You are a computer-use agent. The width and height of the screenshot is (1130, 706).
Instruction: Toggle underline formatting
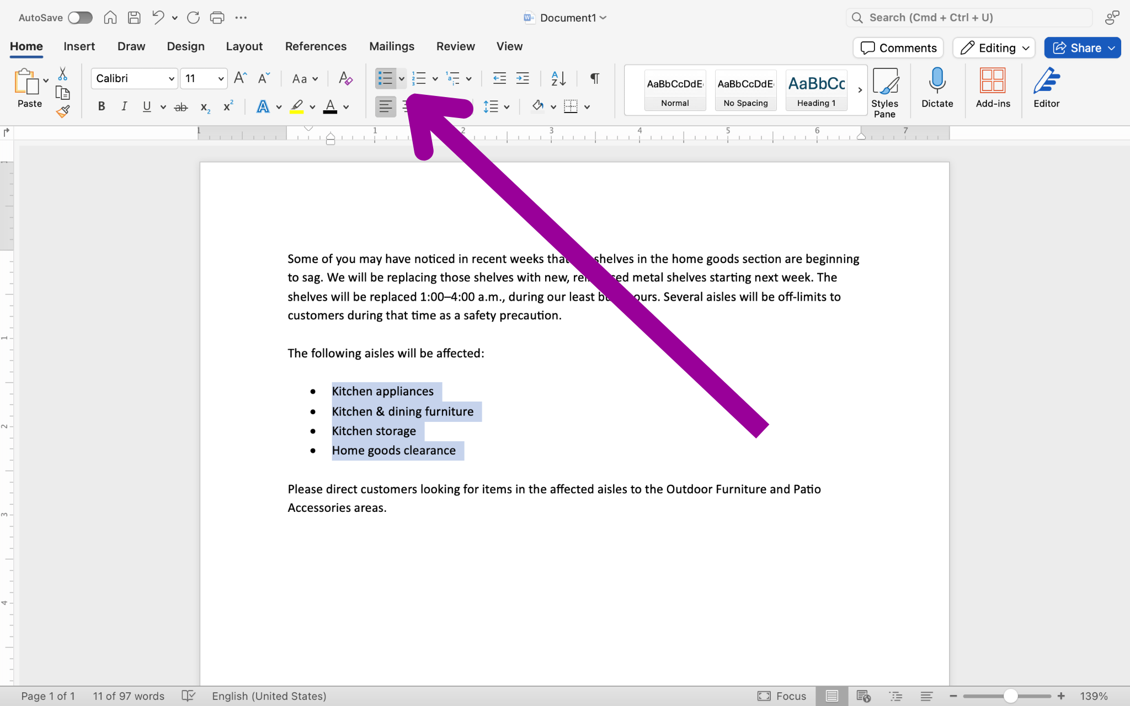(147, 106)
